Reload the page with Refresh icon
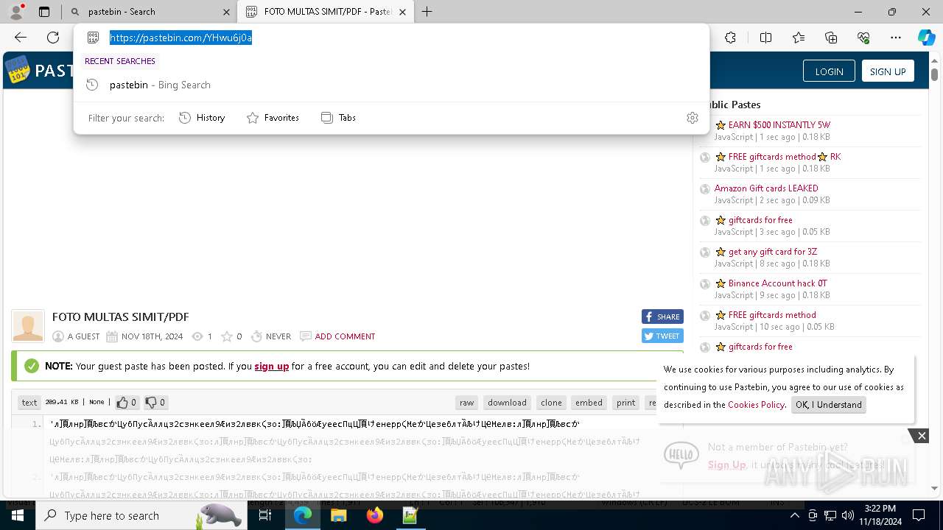This screenshot has height=530, width=943. coord(53,38)
